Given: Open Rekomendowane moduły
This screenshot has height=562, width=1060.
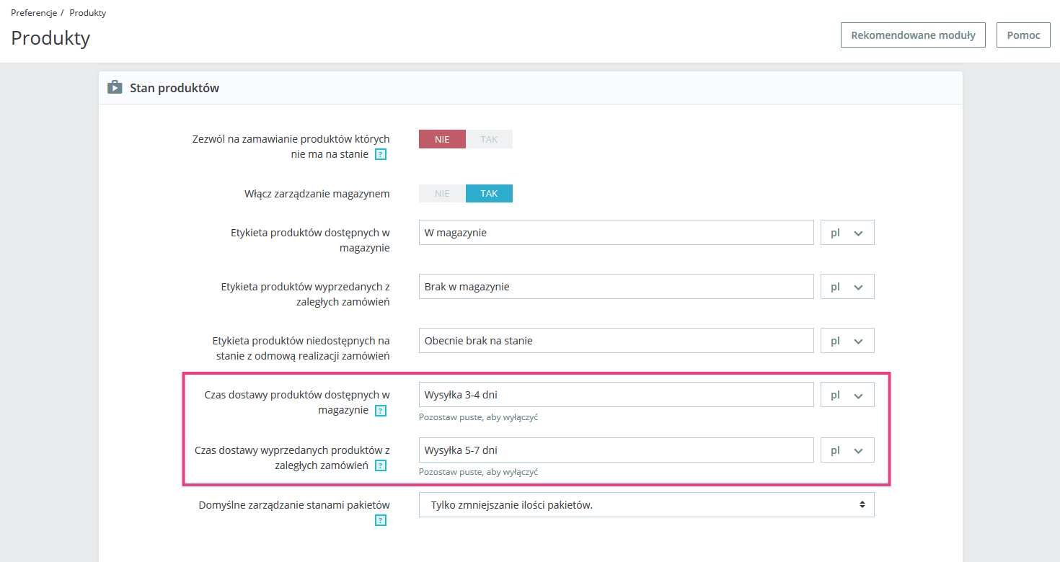Looking at the screenshot, I should coord(913,35).
